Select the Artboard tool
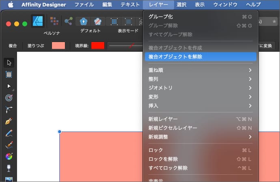 (x=9, y=74)
